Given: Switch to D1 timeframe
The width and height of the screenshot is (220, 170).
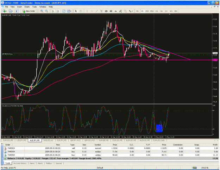Looking at the screenshot, I should click(166, 11).
